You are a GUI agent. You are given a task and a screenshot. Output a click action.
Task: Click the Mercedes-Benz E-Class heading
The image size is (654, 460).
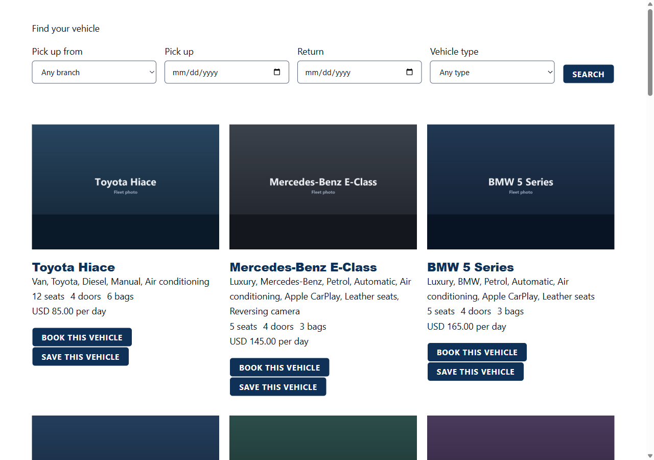pyautogui.click(x=303, y=267)
